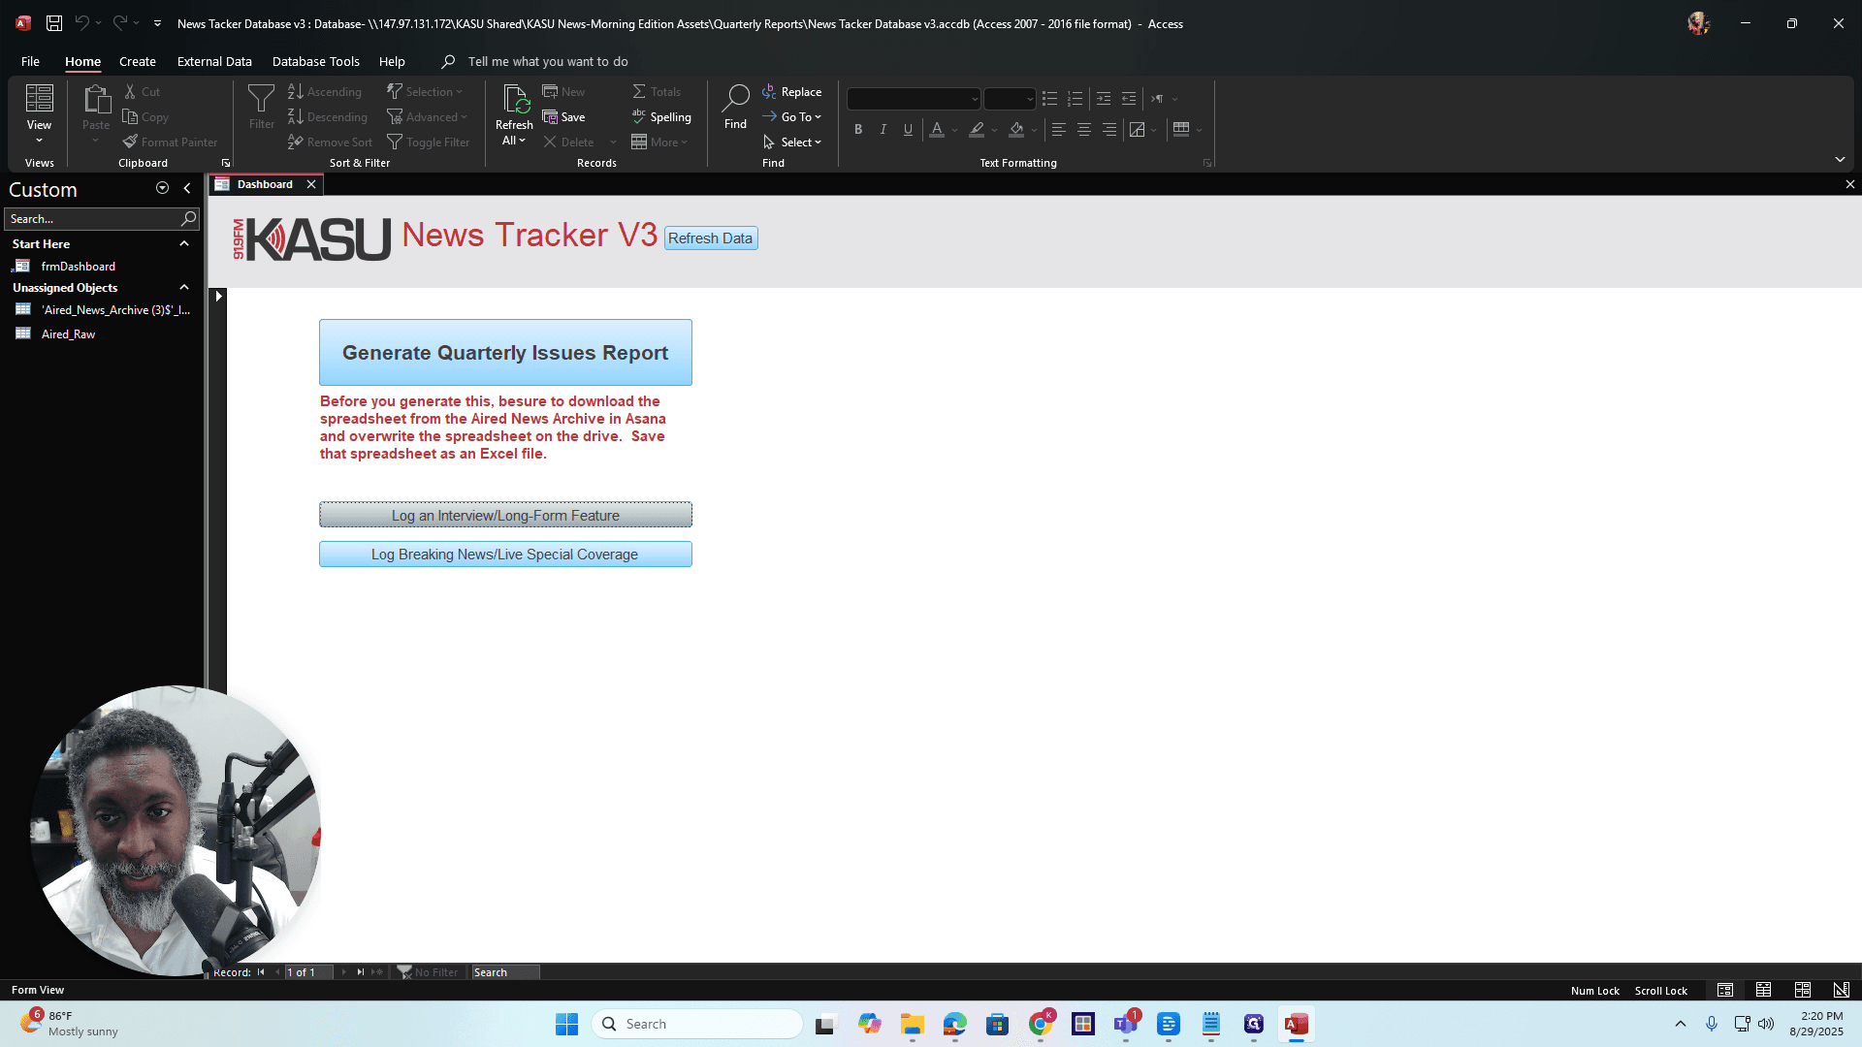The image size is (1862, 1047).
Task: Apply Underline text formatting
Action: tap(908, 129)
